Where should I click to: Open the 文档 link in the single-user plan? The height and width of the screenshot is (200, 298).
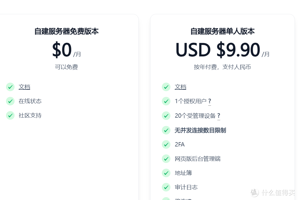(180, 87)
